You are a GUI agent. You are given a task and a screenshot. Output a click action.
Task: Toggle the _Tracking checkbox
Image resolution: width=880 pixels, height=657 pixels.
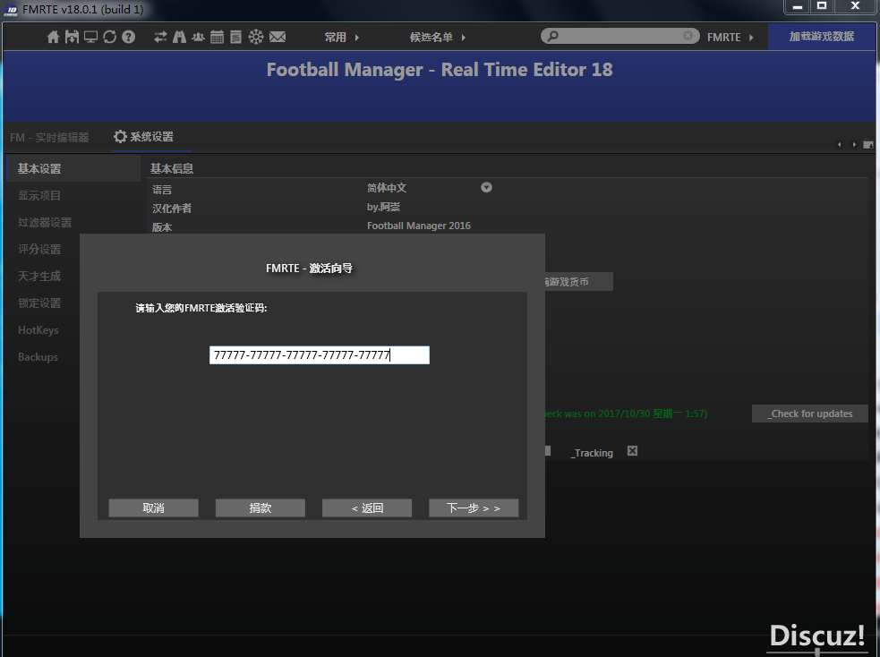[x=632, y=451]
